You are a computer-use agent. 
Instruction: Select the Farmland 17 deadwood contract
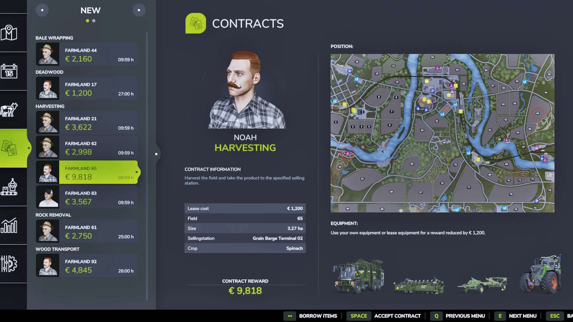[x=87, y=89]
